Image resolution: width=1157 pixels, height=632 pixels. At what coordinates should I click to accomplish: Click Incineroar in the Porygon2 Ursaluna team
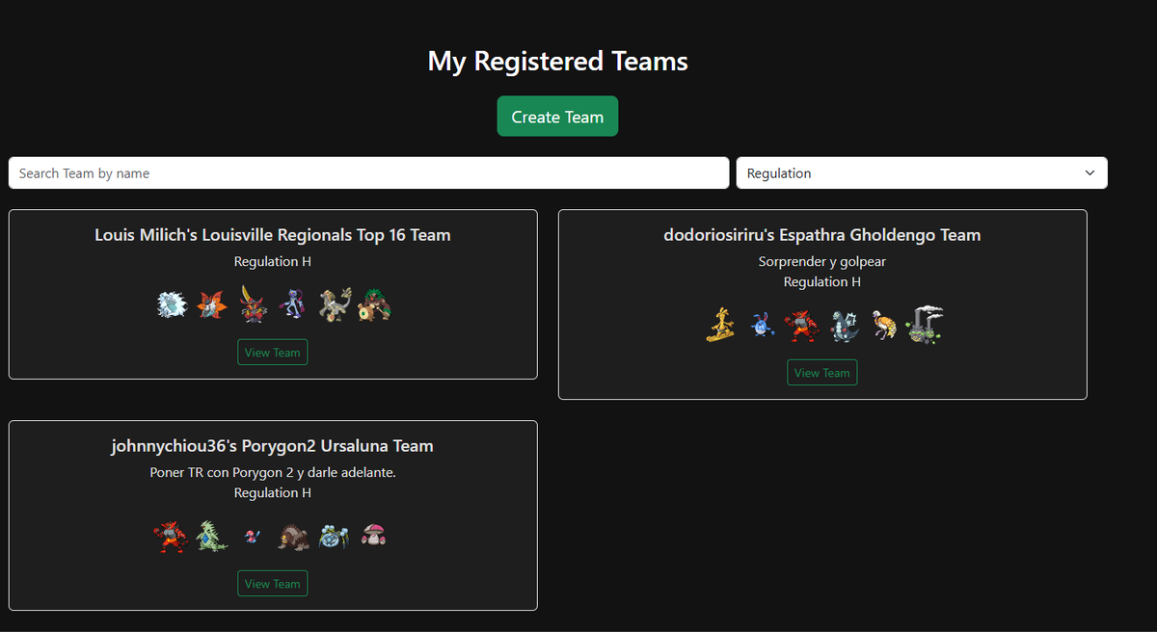click(x=171, y=537)
